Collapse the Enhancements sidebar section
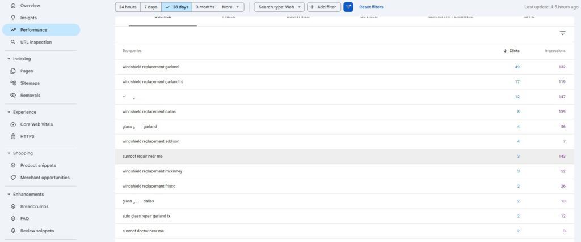Image resolution: width=581 pixels, height=242 pixels. tap(9, 194)
